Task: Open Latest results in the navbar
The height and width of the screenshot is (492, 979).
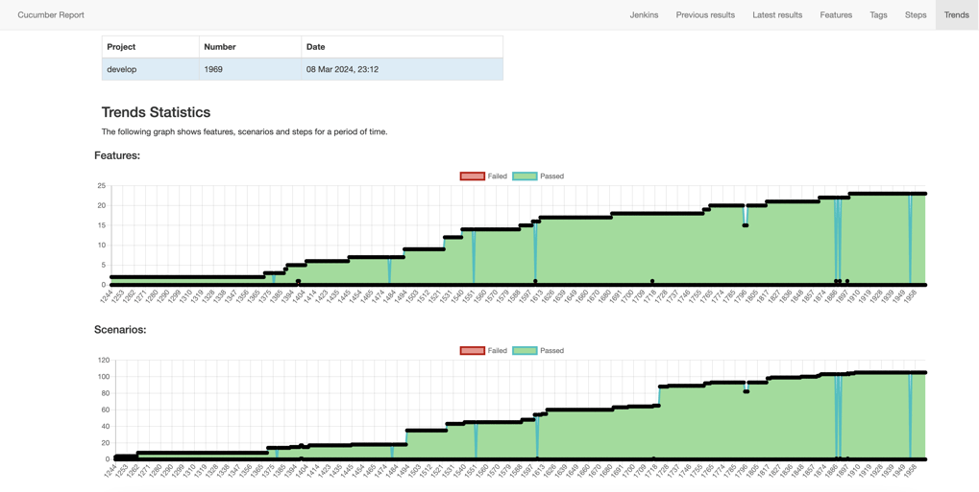Action: (777, 15)
